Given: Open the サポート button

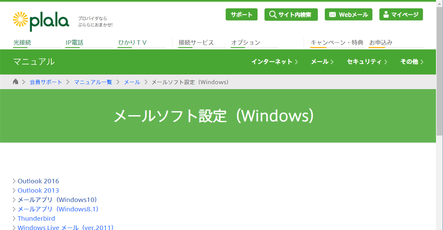Looking at the screenshot, I should pos(241,14).
